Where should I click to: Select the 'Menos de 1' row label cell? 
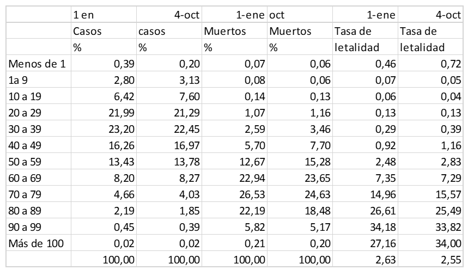(39, 64)
